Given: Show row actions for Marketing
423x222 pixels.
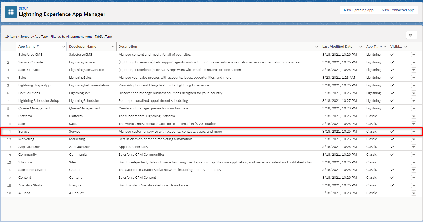Looking at the screenshot, I should (414, 139).
